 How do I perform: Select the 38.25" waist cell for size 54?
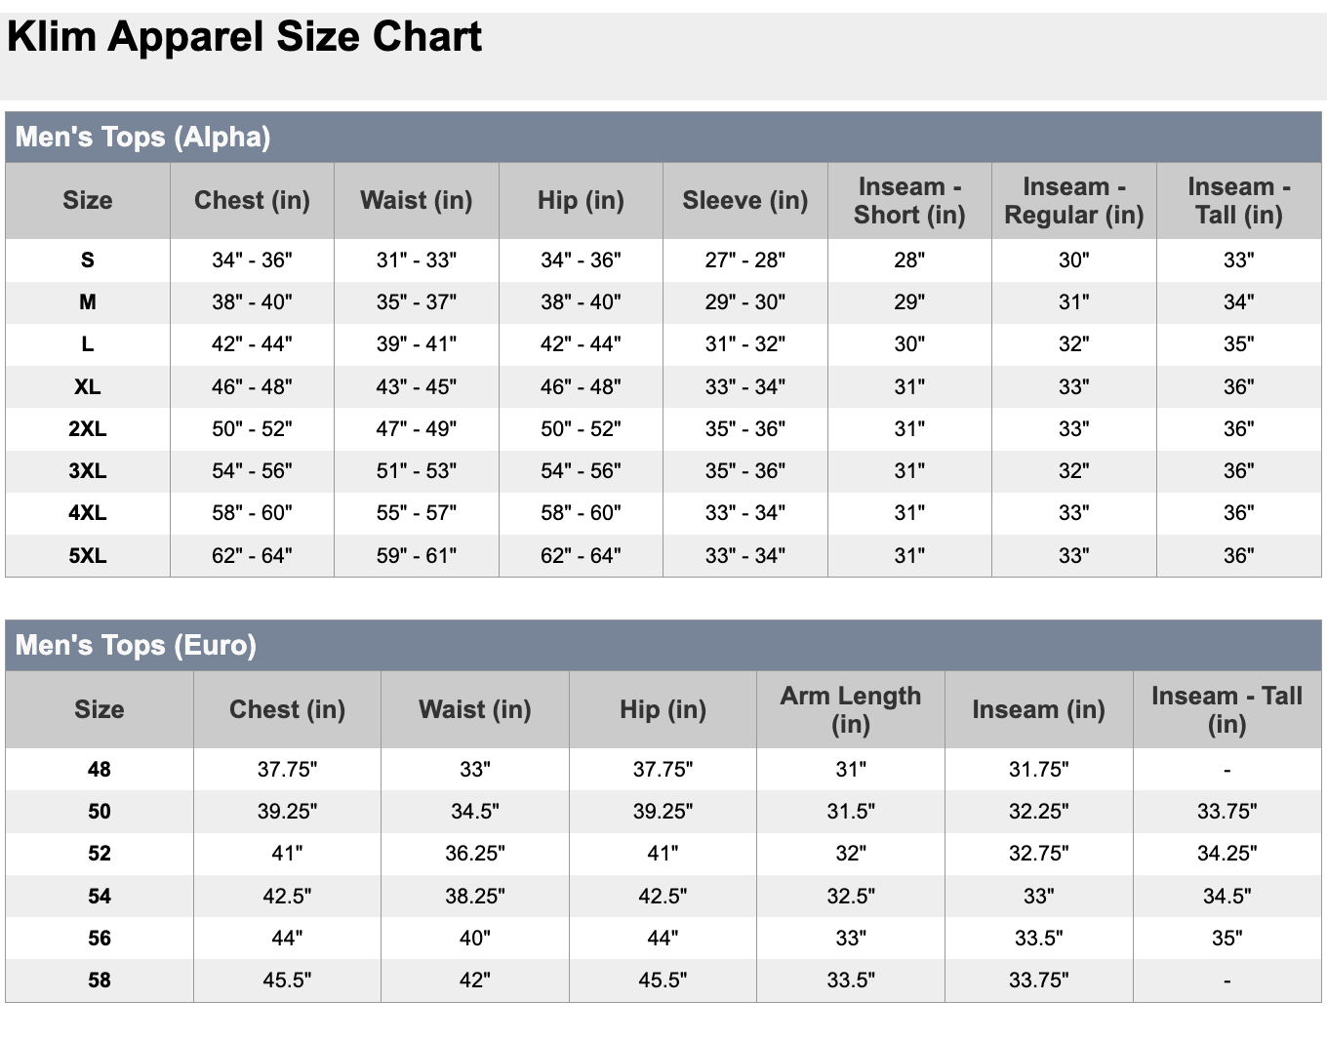coord(475,897)
